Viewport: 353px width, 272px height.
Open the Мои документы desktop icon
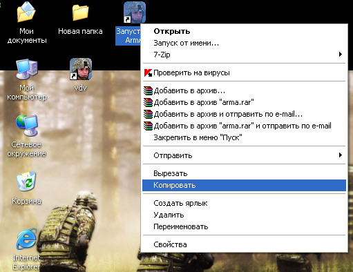click(26, 12)
